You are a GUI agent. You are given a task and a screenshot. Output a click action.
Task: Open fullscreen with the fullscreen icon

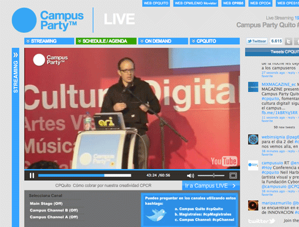(233, 176)
